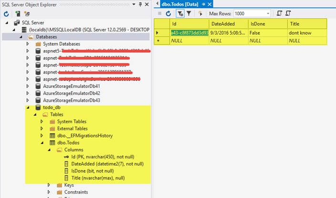Click the stop query icon in data toolbar

coord(159,13)
